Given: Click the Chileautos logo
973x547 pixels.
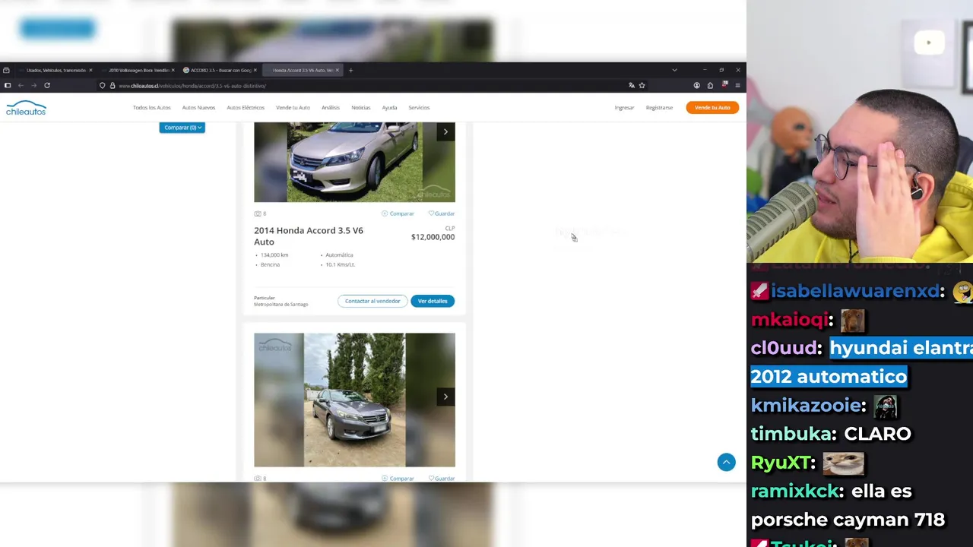Looking at the screenshot, I should (26, 109).
